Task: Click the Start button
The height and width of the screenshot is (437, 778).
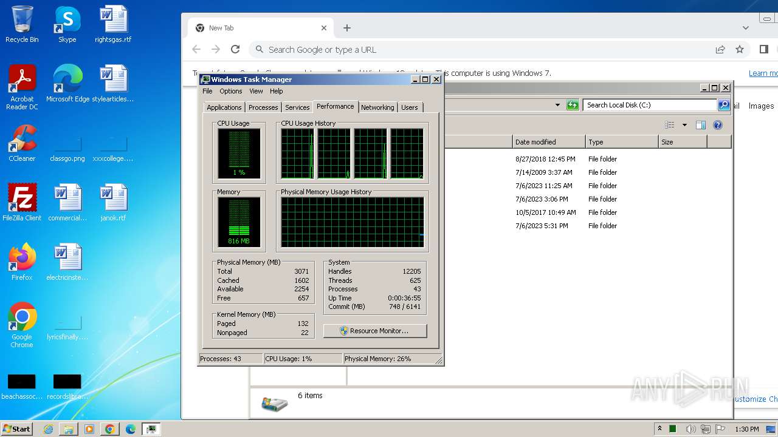Action: [x=17, y=429]
